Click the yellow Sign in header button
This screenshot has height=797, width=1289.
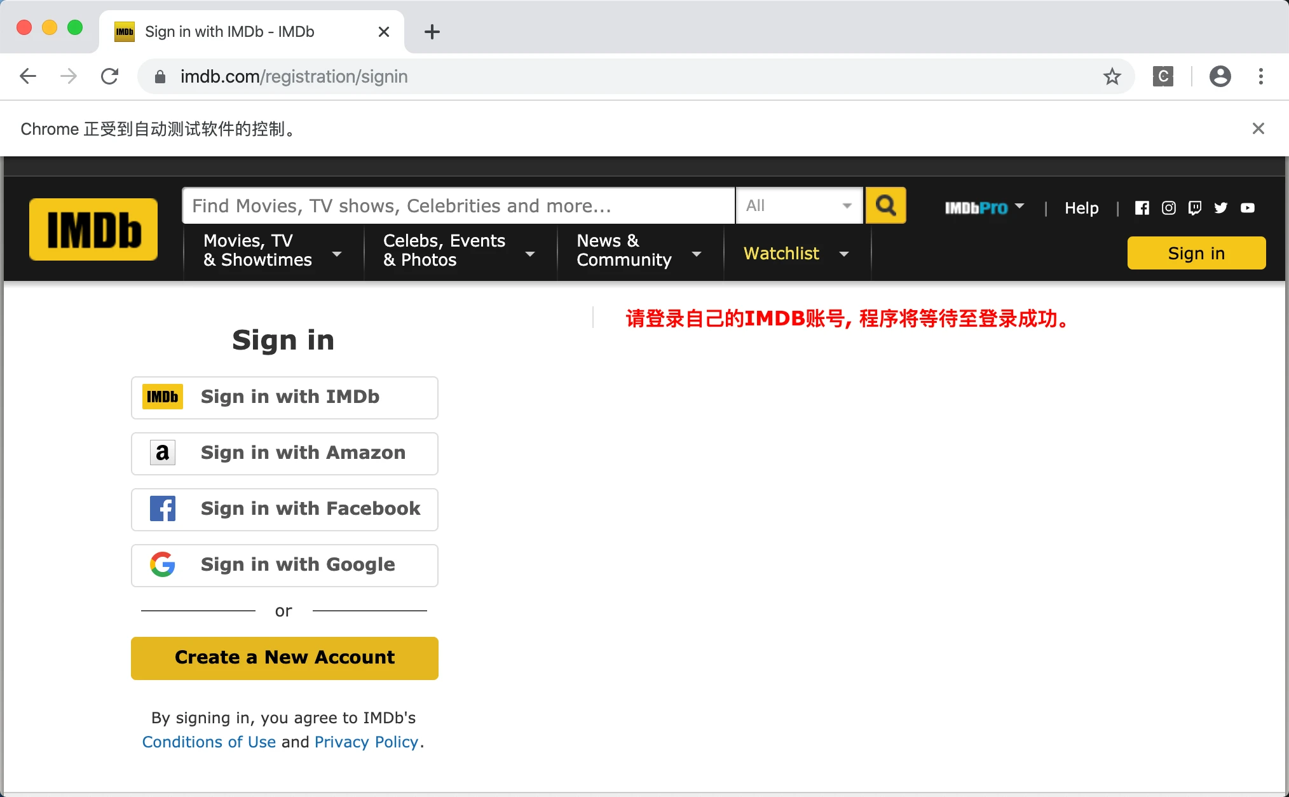pyautogui.click(x=1196, y=253)
